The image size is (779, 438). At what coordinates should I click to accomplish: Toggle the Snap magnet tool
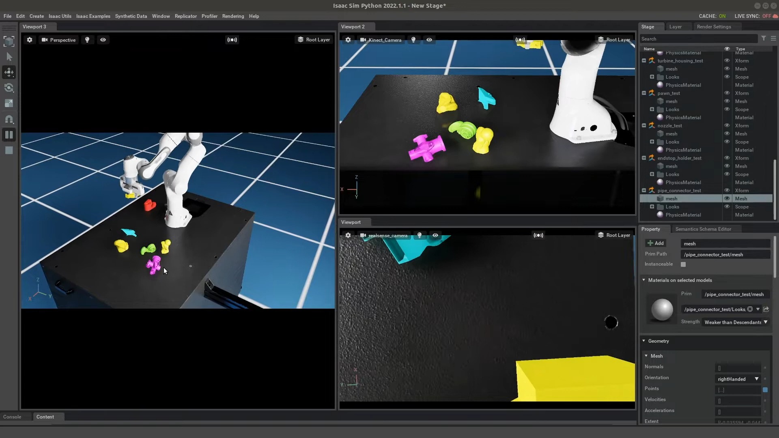(9, 119)
